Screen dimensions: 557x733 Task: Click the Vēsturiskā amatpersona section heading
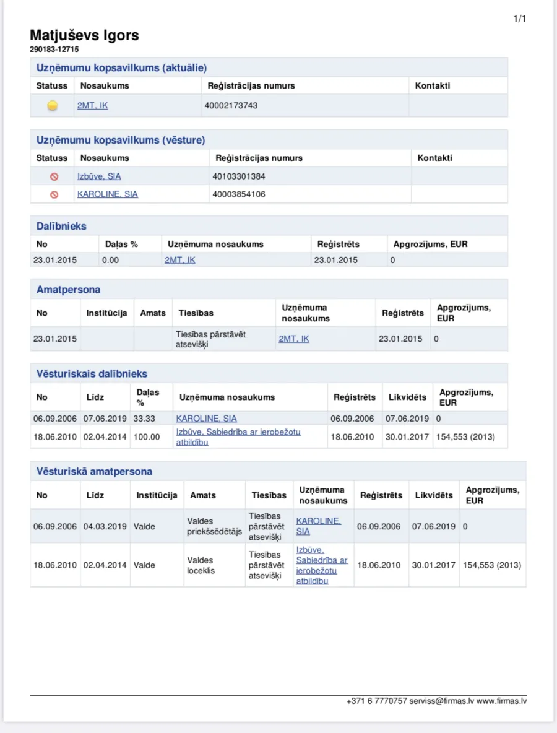click(x=95, y=471)
